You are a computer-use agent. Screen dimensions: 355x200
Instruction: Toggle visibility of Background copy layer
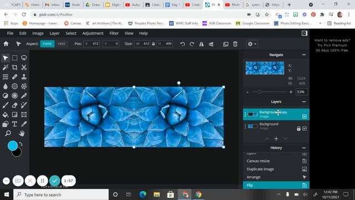(x=305, y=116)
